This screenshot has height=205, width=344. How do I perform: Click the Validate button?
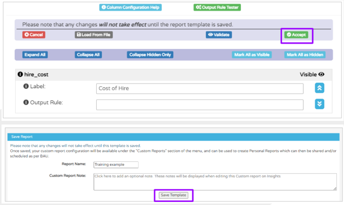pyautogui.click(x=219, y=34)
